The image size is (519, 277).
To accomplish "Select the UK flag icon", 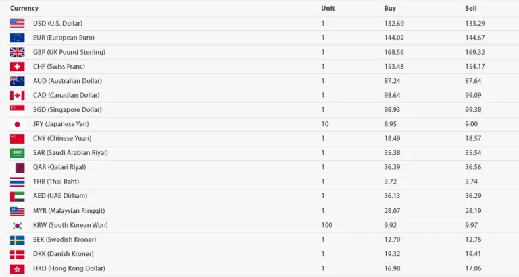I will click(18, 52).
